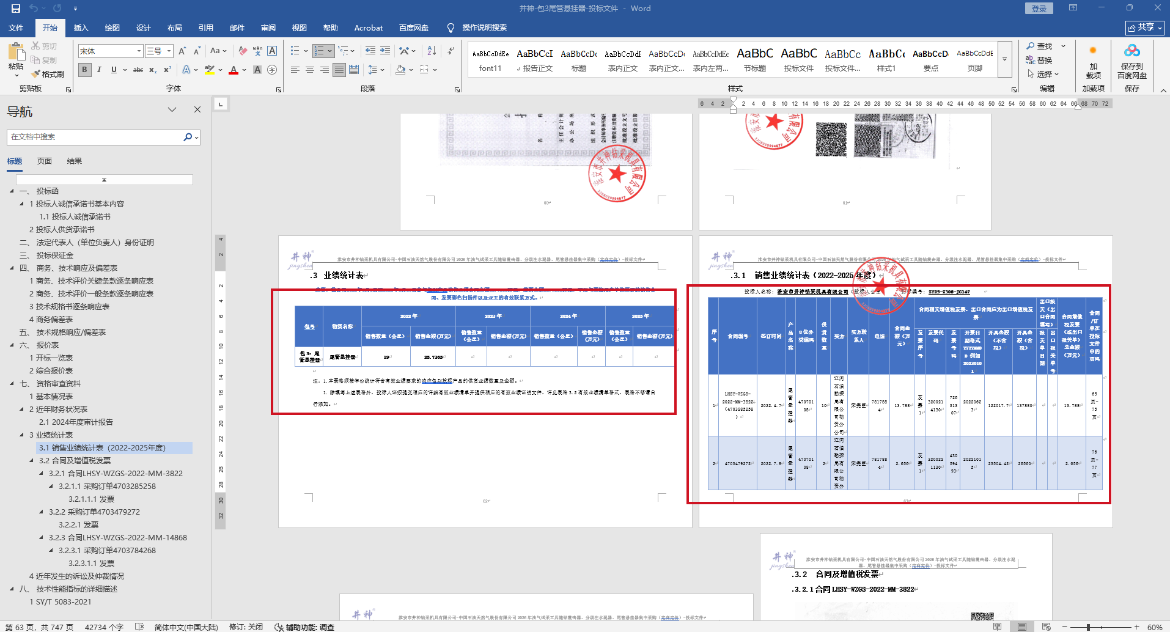1170x632 pixels.
Task: Collapse the 一、投标函 heading
Action: 12,191
